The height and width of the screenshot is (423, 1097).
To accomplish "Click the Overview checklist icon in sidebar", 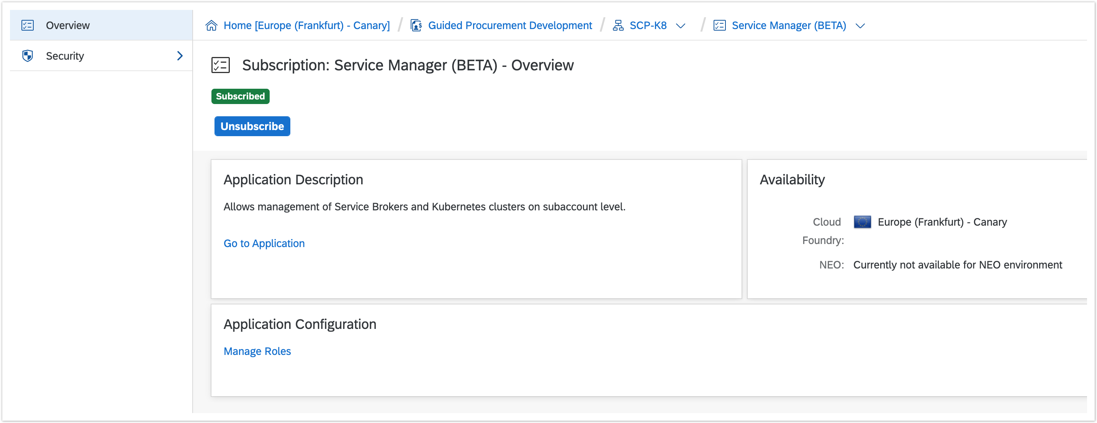I will [28, 26].
